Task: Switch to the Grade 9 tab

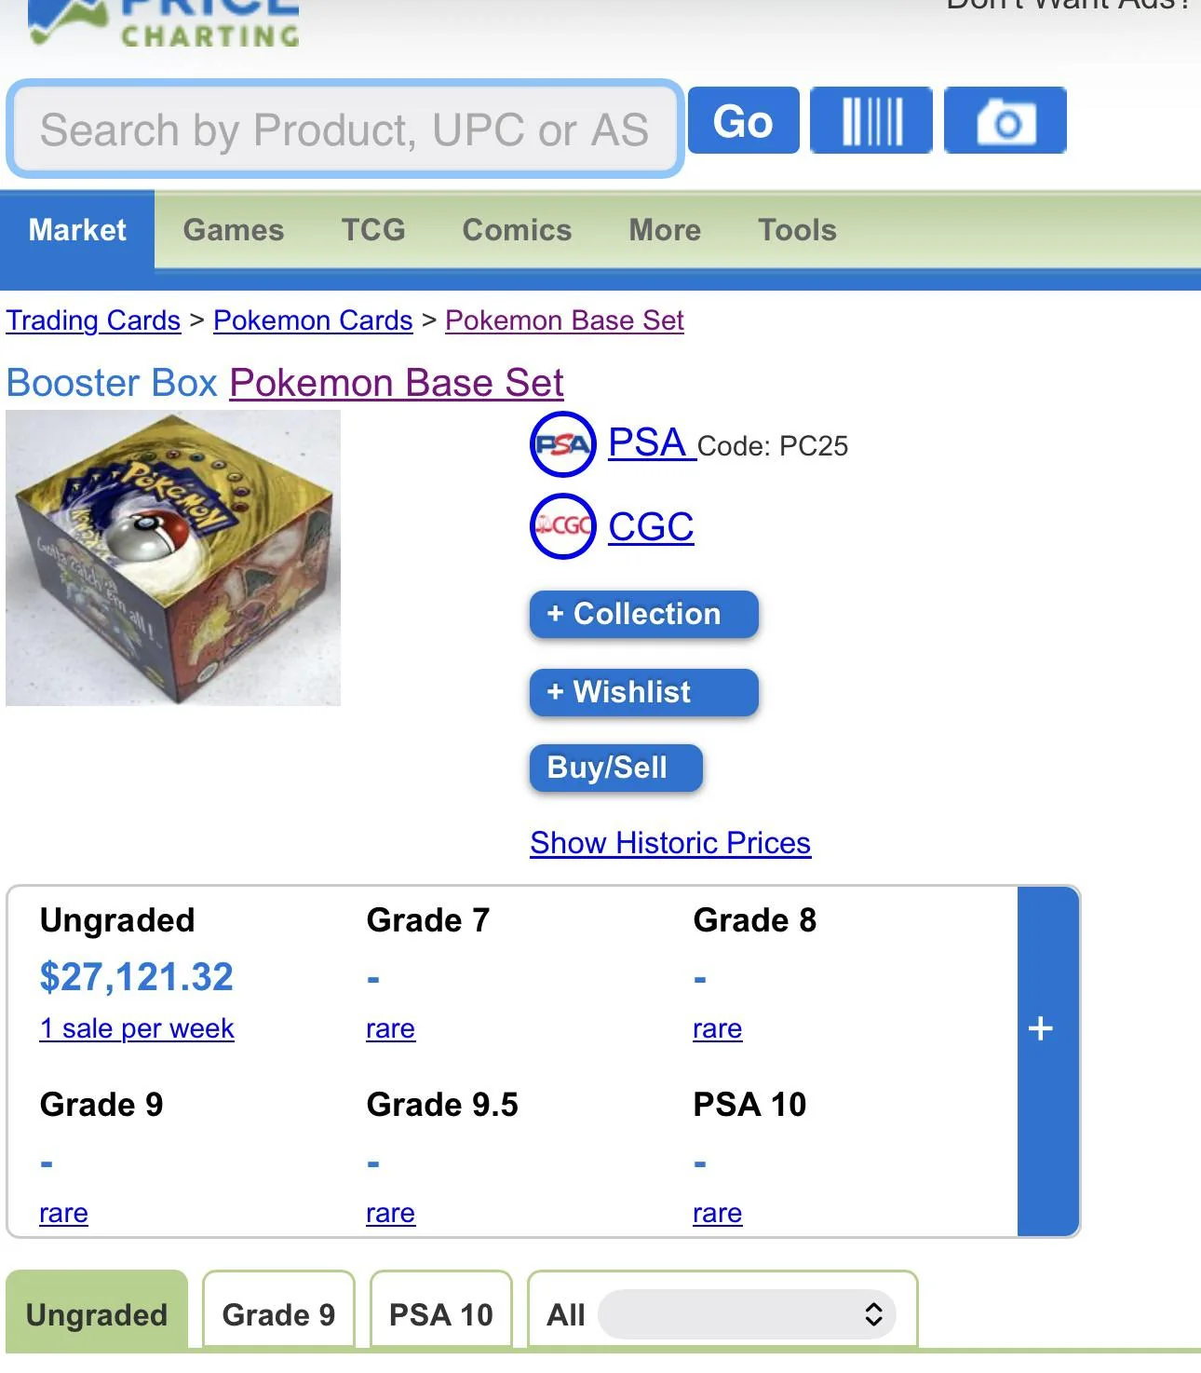Action: (278, 1313)
